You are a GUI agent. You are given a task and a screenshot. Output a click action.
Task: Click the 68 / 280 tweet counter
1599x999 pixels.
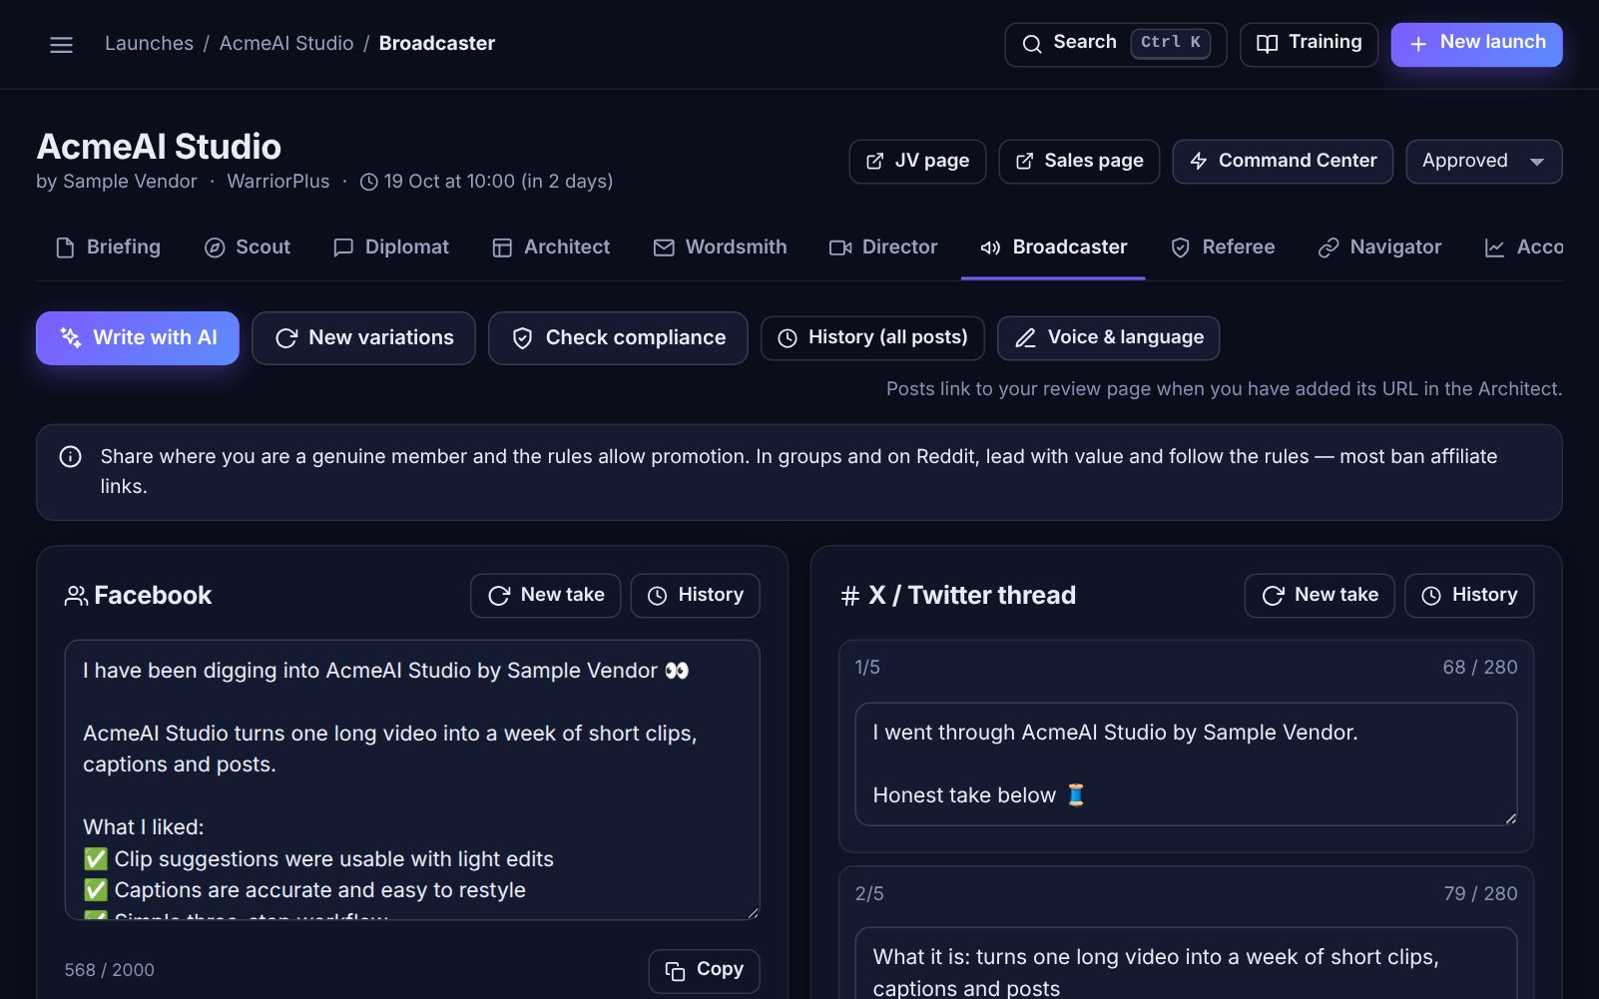click(1480, 668)
